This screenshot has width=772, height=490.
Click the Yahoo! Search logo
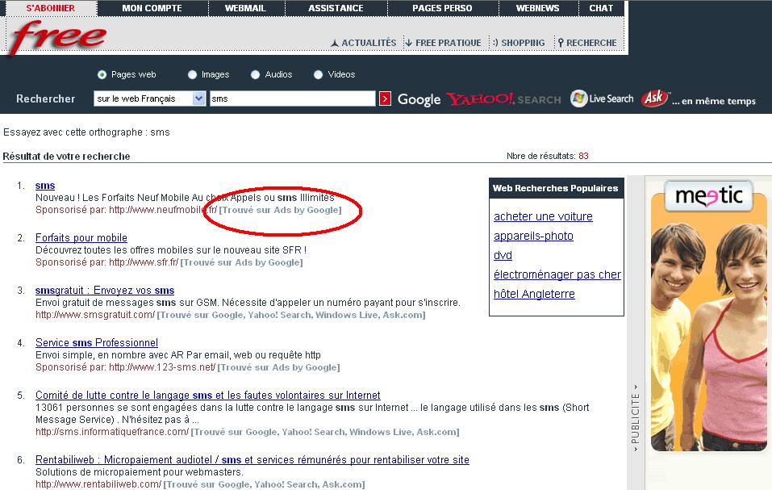pyautogui.click(x=503, y=99)
